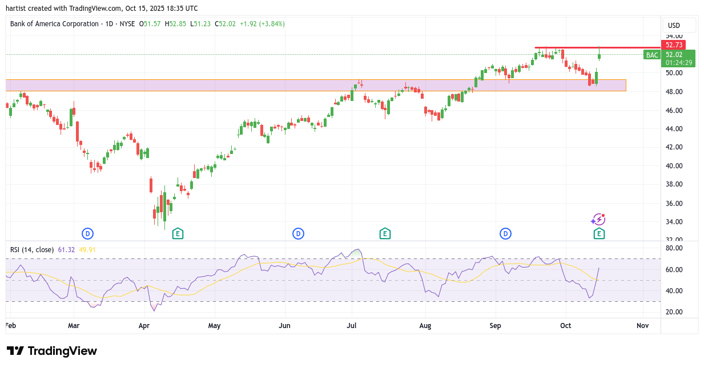Click the Aug label on the time axis

(x=425, y=326)
